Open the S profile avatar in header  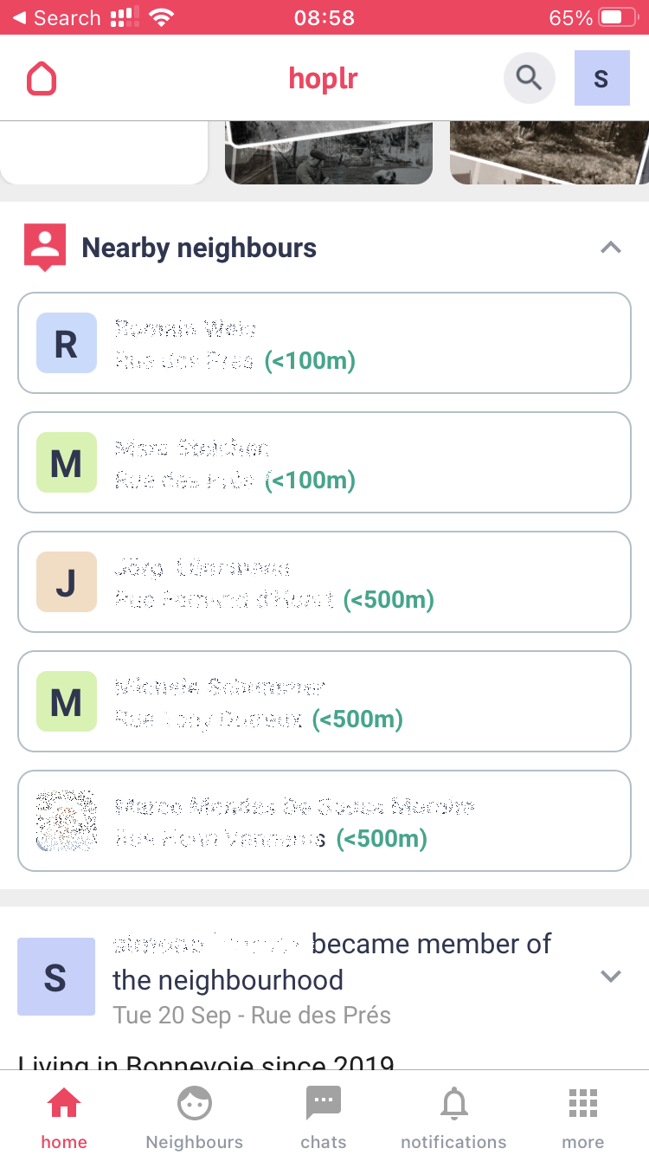click(x=601, y=79)
